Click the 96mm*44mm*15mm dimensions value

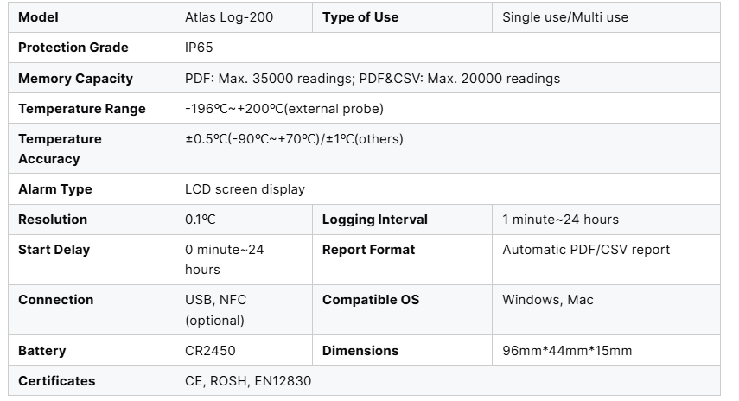click(x=567, y=351)
